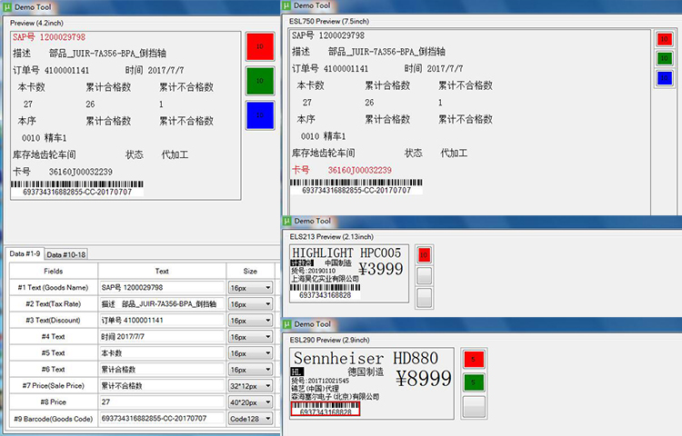Click blue button in 4.2inch preview

pos(259,114)
